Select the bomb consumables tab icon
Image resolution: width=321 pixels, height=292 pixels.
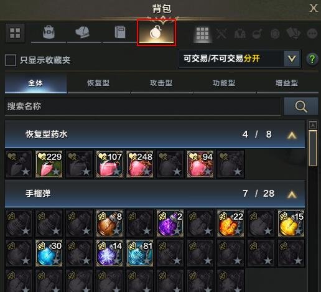156,32
